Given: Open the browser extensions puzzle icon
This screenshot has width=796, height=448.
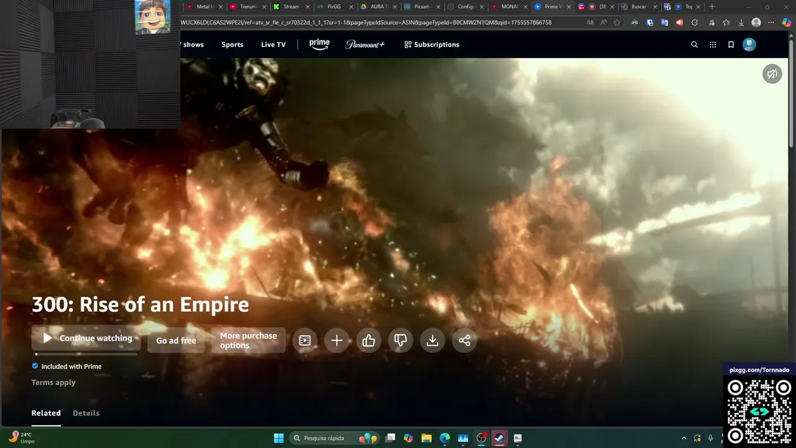Looking at the screenshot, I should coord(695,22).
